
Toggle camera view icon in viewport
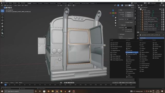115,23
